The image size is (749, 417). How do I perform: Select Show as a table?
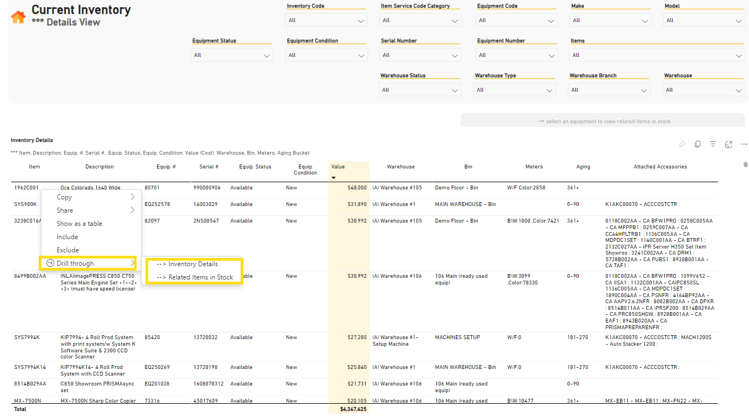[x=91, y=224]
